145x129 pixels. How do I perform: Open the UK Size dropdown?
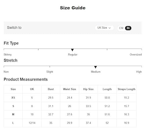pyautogui.click(x=104, y=28)
